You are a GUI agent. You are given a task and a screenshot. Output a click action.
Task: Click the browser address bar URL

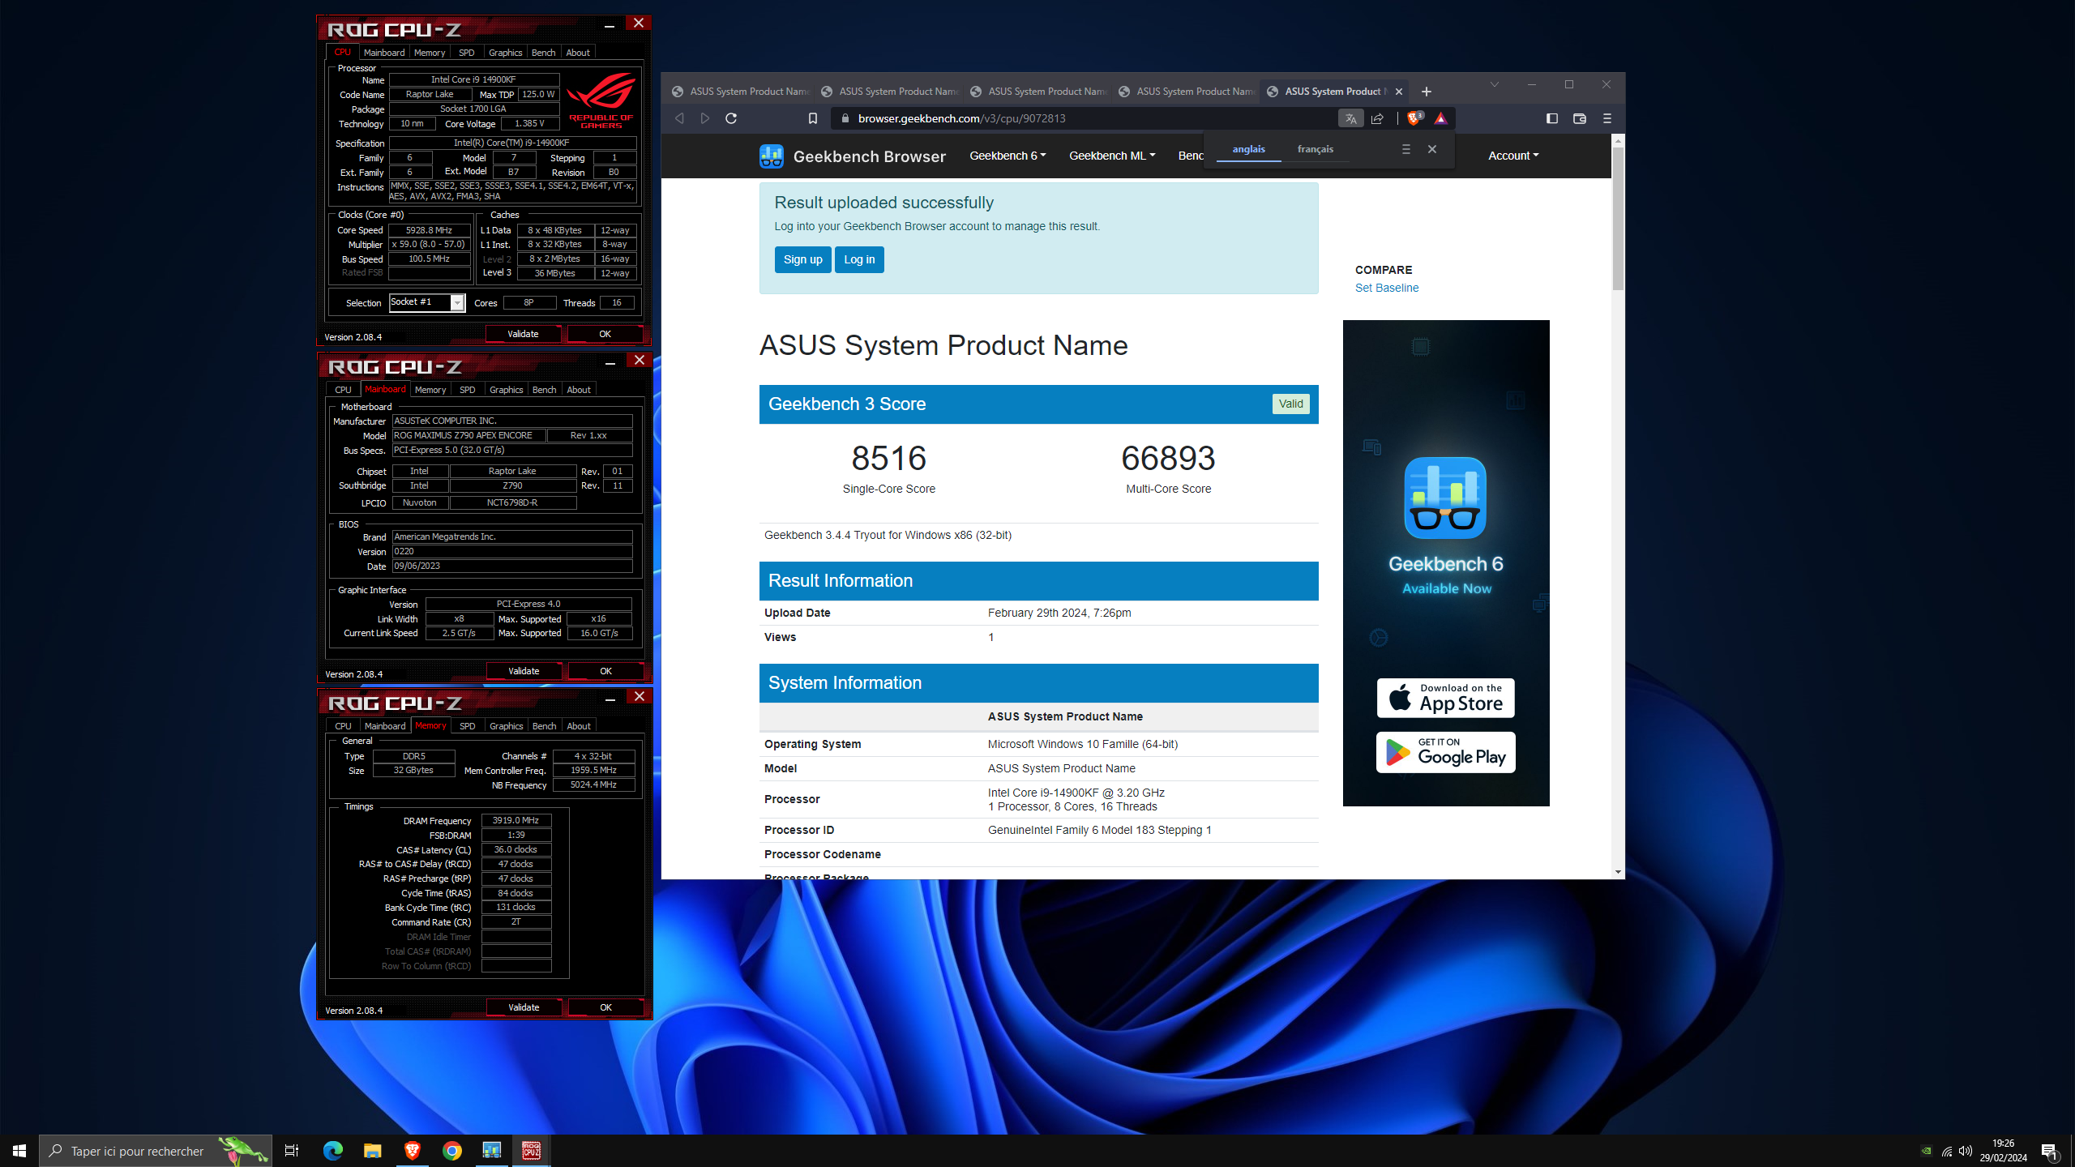point(961,118)
